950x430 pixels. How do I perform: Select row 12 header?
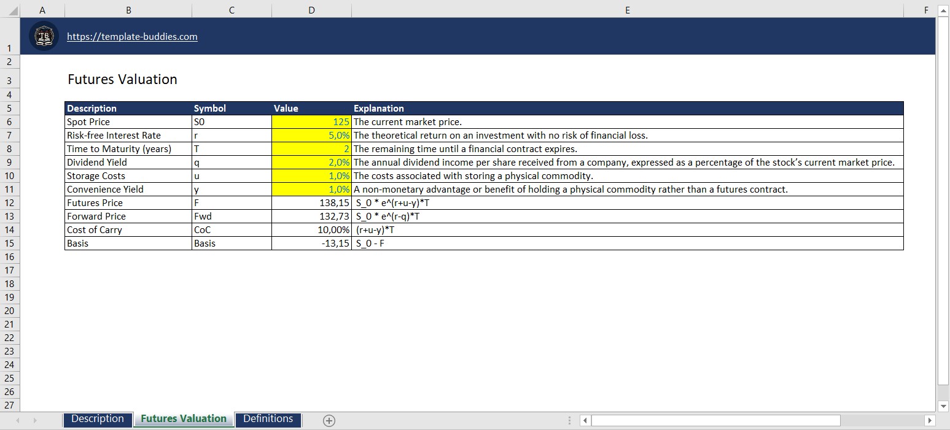click(10, 203)
